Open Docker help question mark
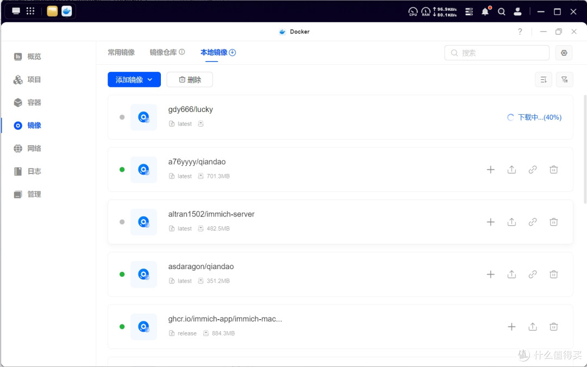The width and height of the screenshot is (587, 367). (x=520, y=32)
